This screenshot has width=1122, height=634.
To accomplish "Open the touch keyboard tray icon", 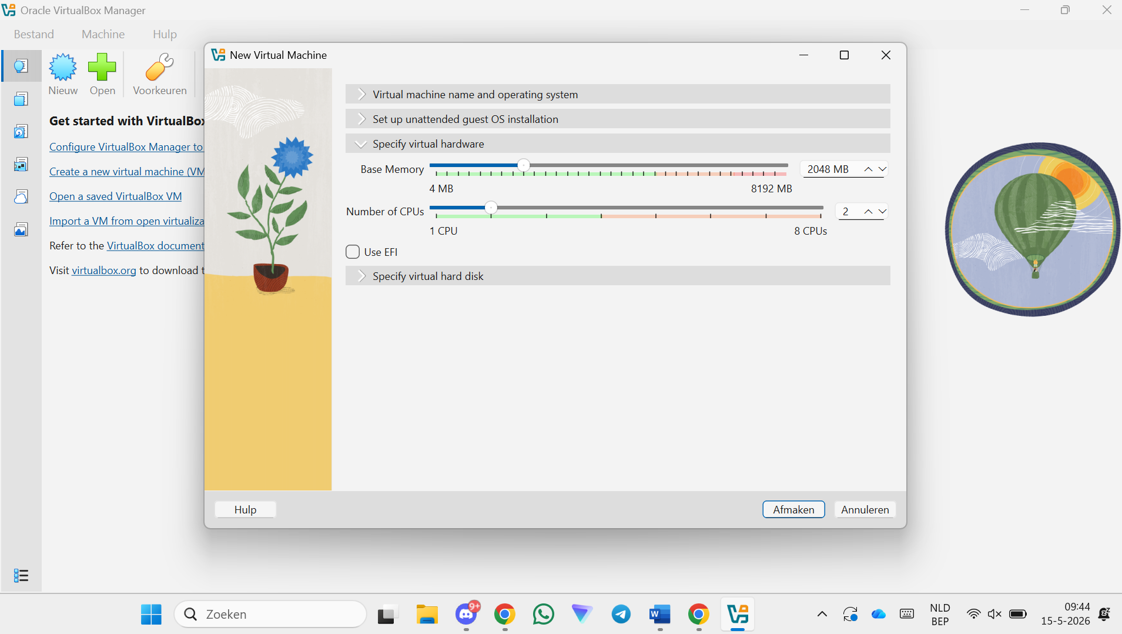I will (907, 614).
